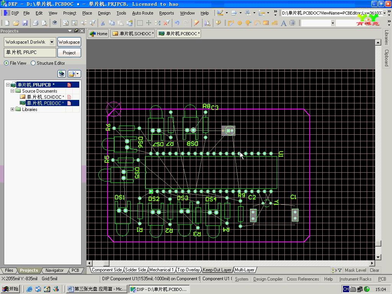Screen dimensions: 392x294
Task: Click the Clear button at bottom right
Action: click(374, 270)
